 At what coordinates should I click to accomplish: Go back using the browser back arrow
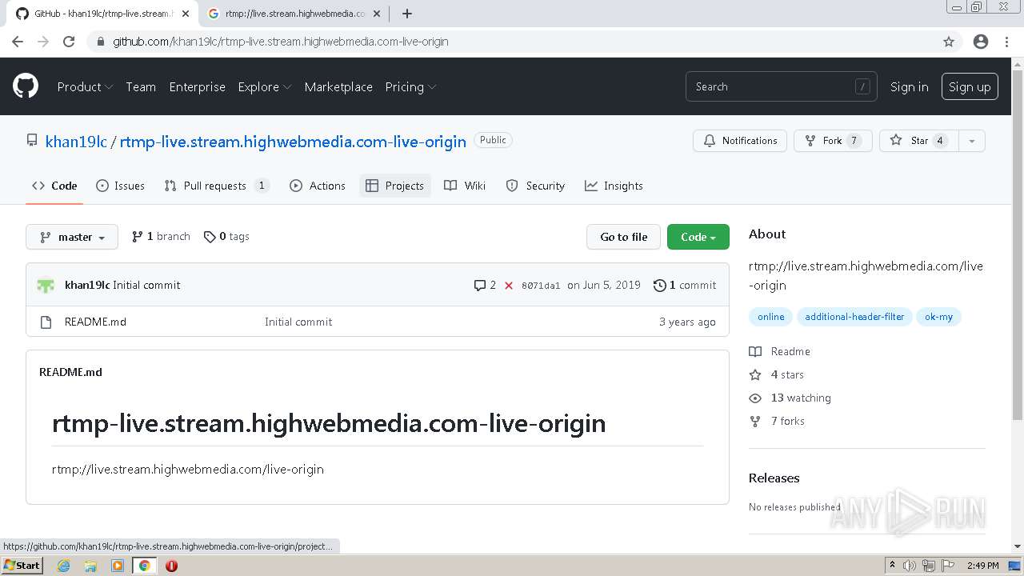pyautogui.click(x=18, y=42)
